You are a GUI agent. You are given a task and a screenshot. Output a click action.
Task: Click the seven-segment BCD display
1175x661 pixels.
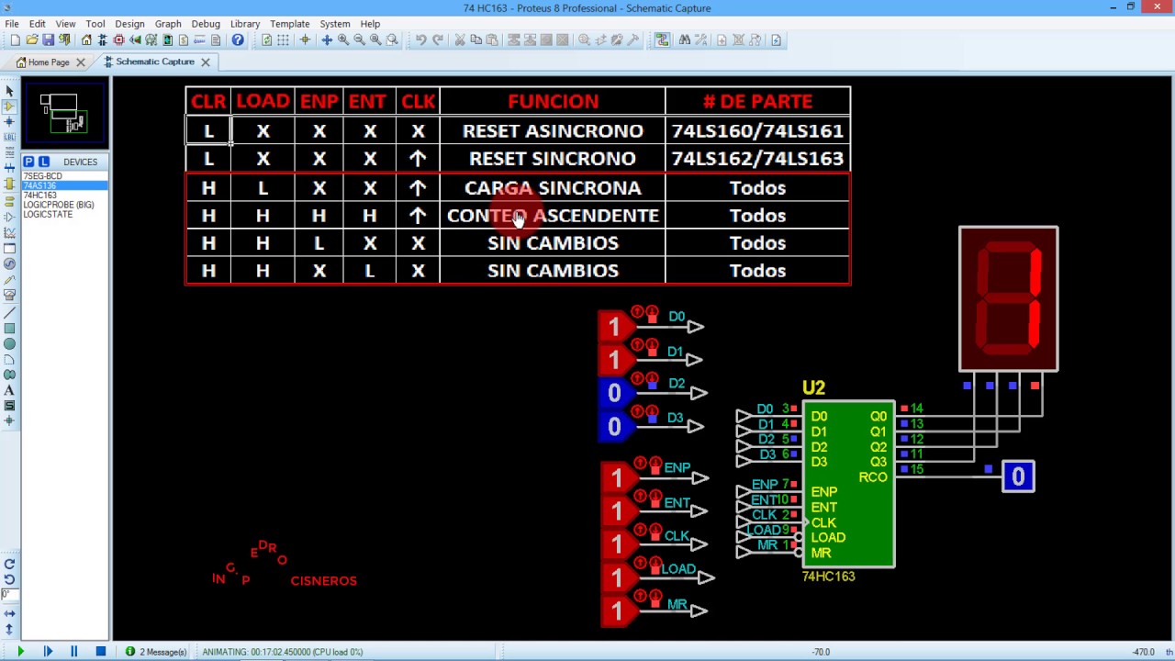click(x=1008, y=298)
